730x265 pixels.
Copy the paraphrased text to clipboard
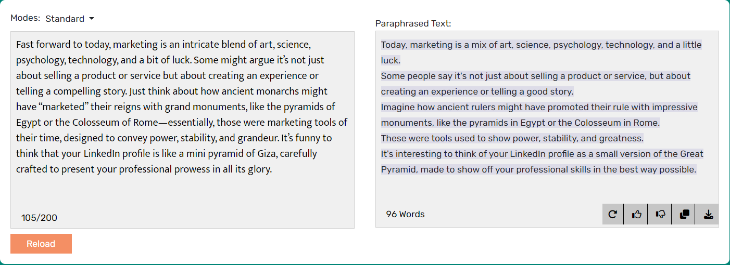pos(684,214)
